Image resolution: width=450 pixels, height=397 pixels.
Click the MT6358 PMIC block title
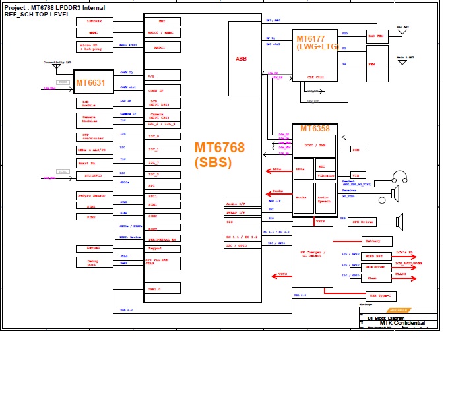(x=315, y=128)
